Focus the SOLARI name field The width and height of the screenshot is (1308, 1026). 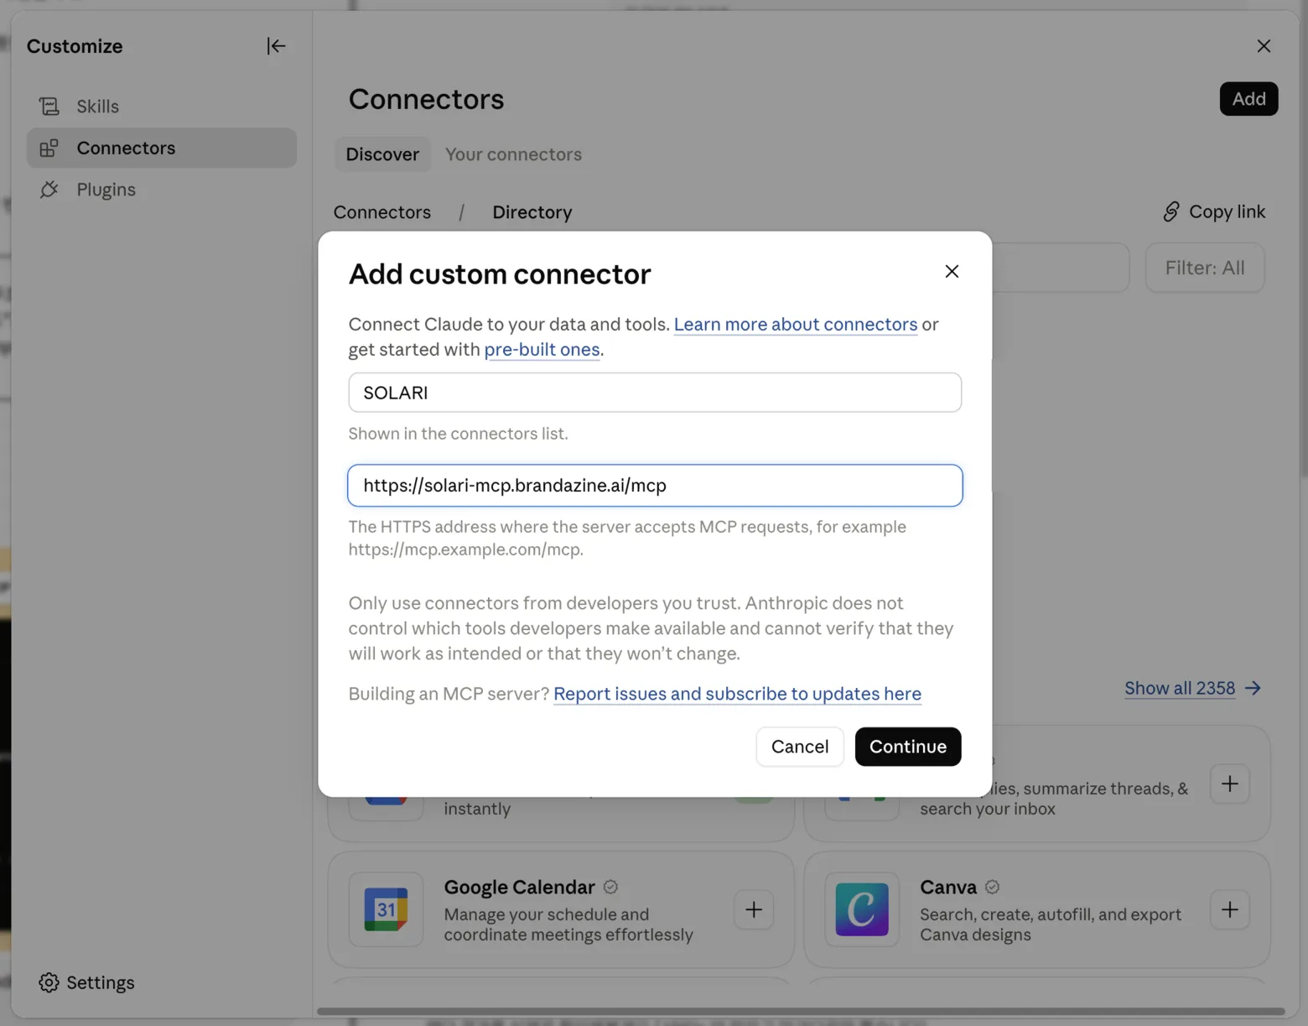coord(655,393)
